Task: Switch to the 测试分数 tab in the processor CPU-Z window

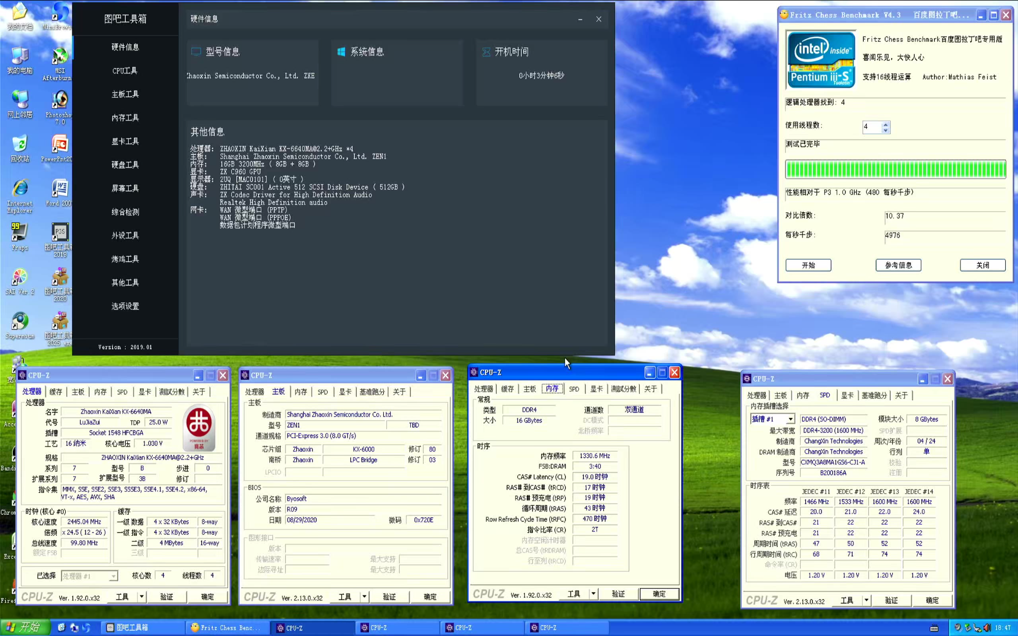Action: (x=172, y=392)
